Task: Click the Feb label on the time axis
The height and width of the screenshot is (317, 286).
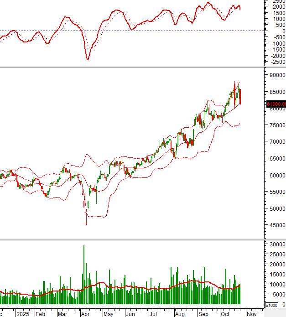Action: 40,314
